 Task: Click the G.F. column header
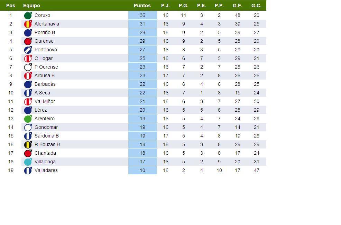[238, 6]
